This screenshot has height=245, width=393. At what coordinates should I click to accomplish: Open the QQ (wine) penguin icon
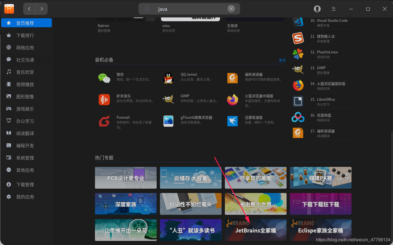[x=168, y=78]
